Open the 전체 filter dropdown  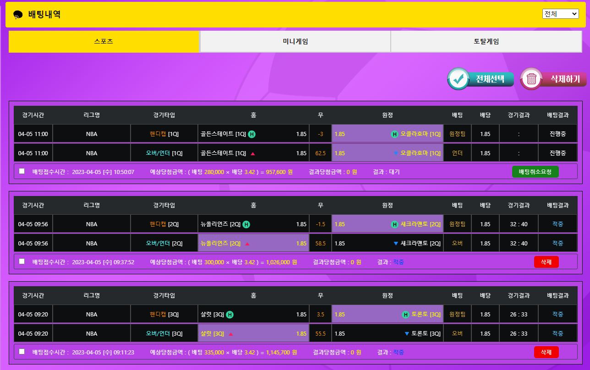coord(560,14)
